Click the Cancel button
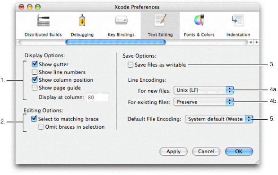This screenshot has height=175, width=278. (206, 151)
